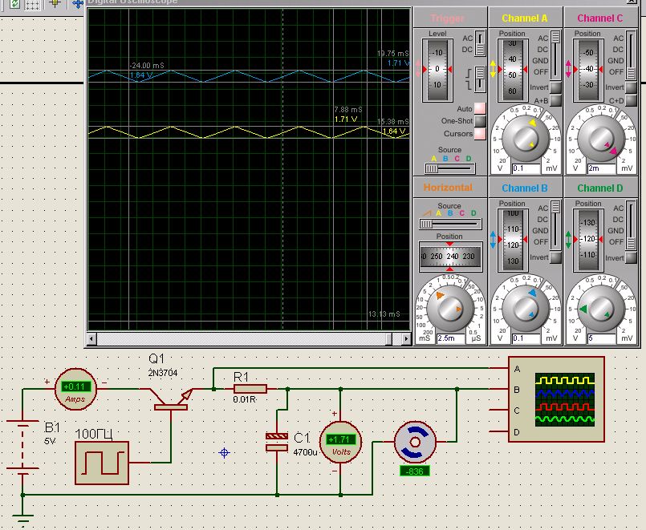Screen dimensions: 646x530
Task: Toggle Invert for Channel A
Action: click(x=554, y=88)
